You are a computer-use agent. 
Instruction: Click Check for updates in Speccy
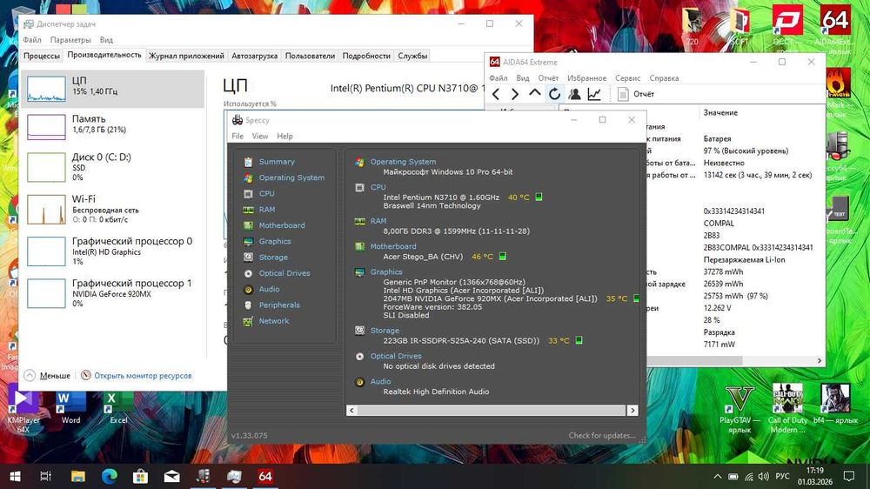click(x=601, y=435)
